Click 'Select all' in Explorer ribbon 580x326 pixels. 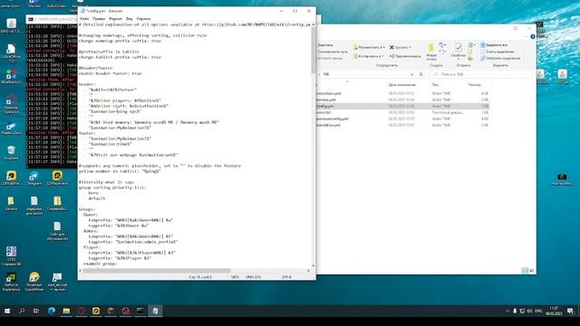494,44
